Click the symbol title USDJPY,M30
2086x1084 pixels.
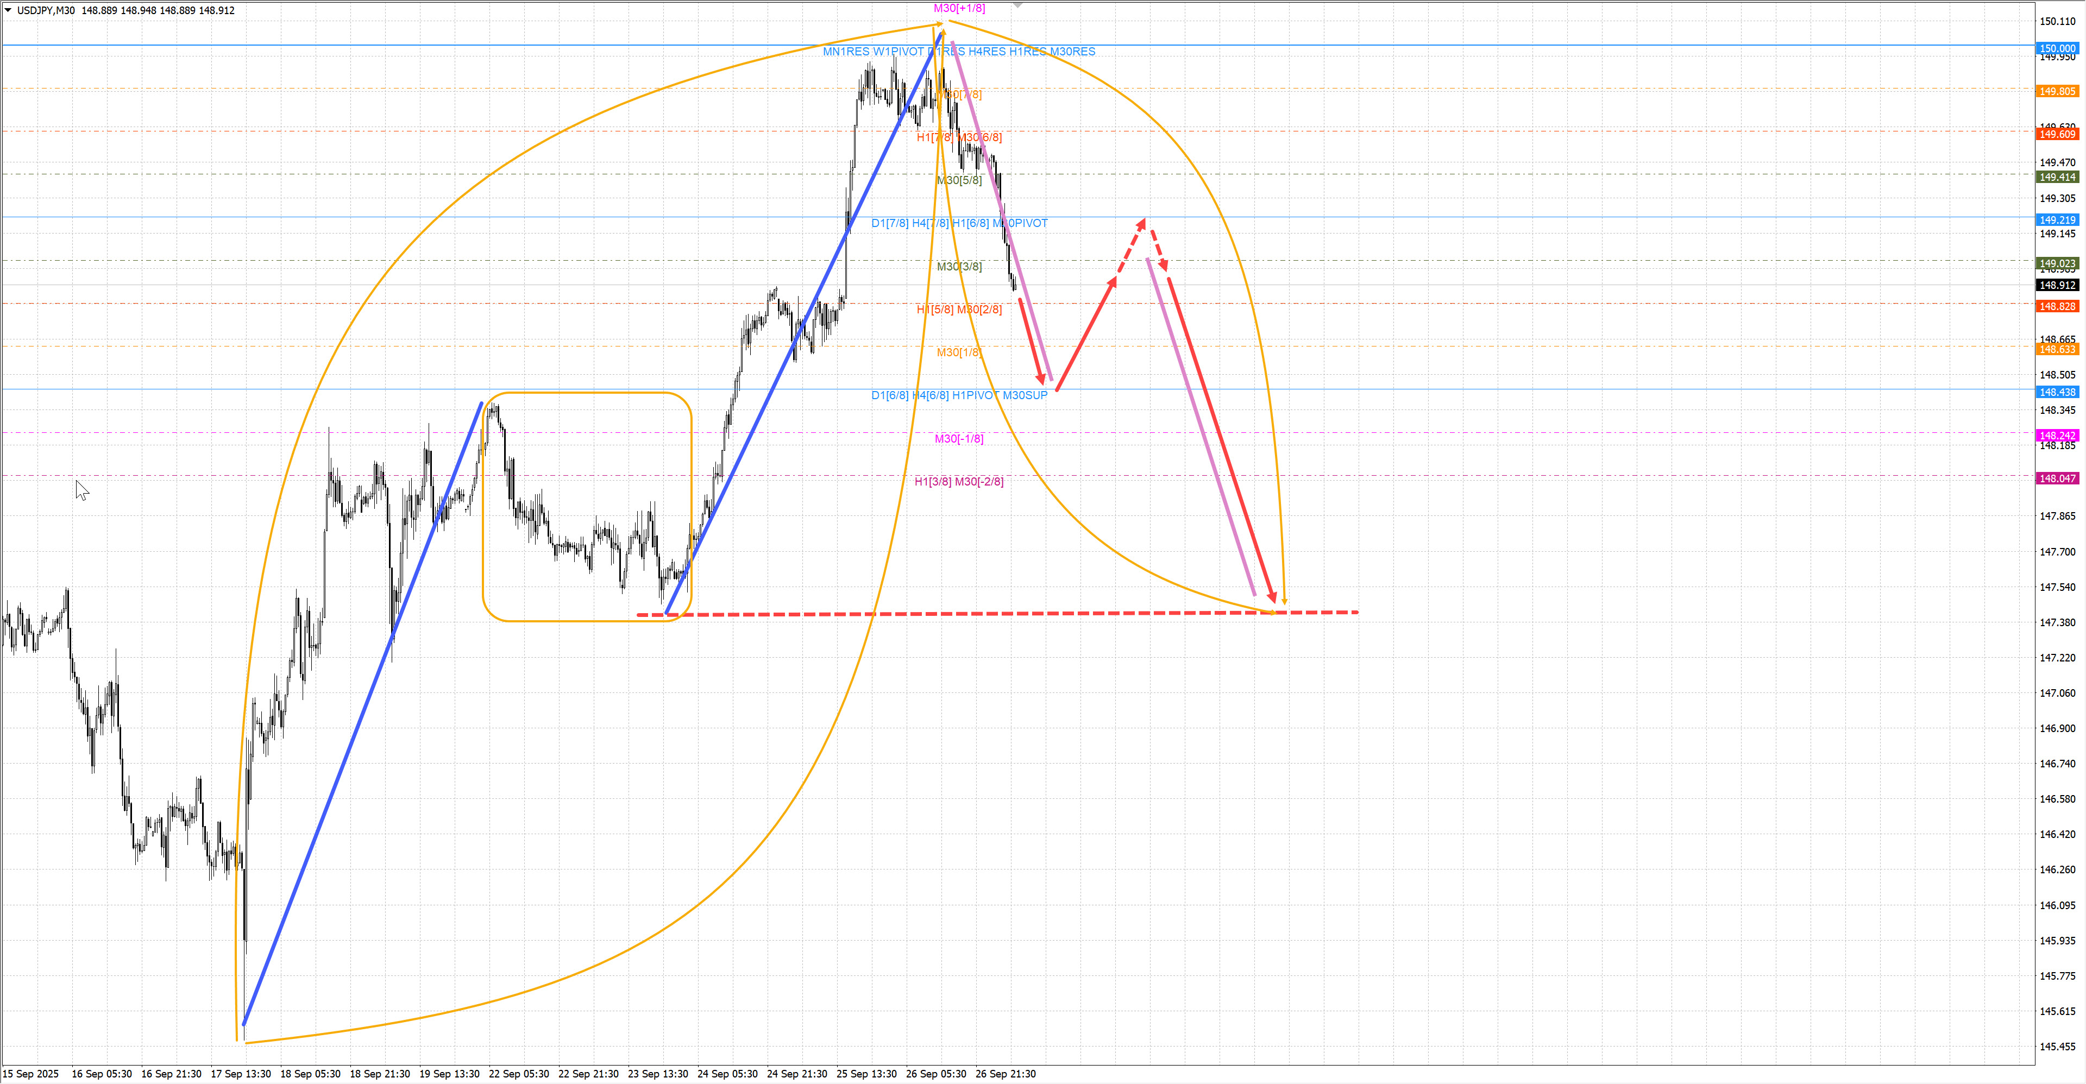click(x=46, y=10)
